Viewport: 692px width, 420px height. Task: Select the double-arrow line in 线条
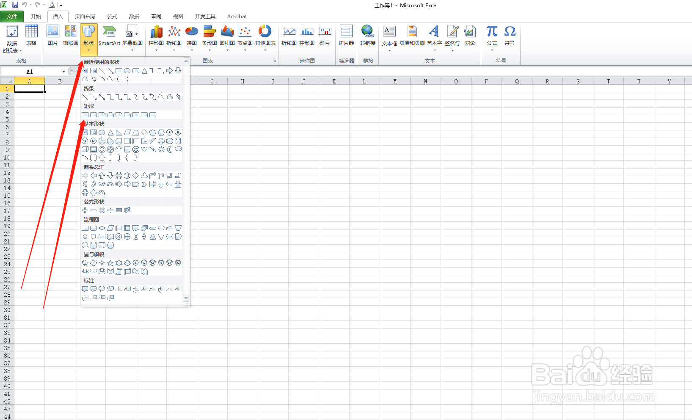pos(102,97)
